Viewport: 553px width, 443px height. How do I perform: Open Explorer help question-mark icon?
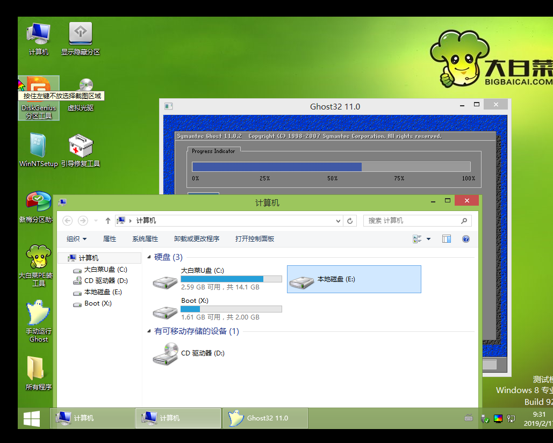pos(465,239)
